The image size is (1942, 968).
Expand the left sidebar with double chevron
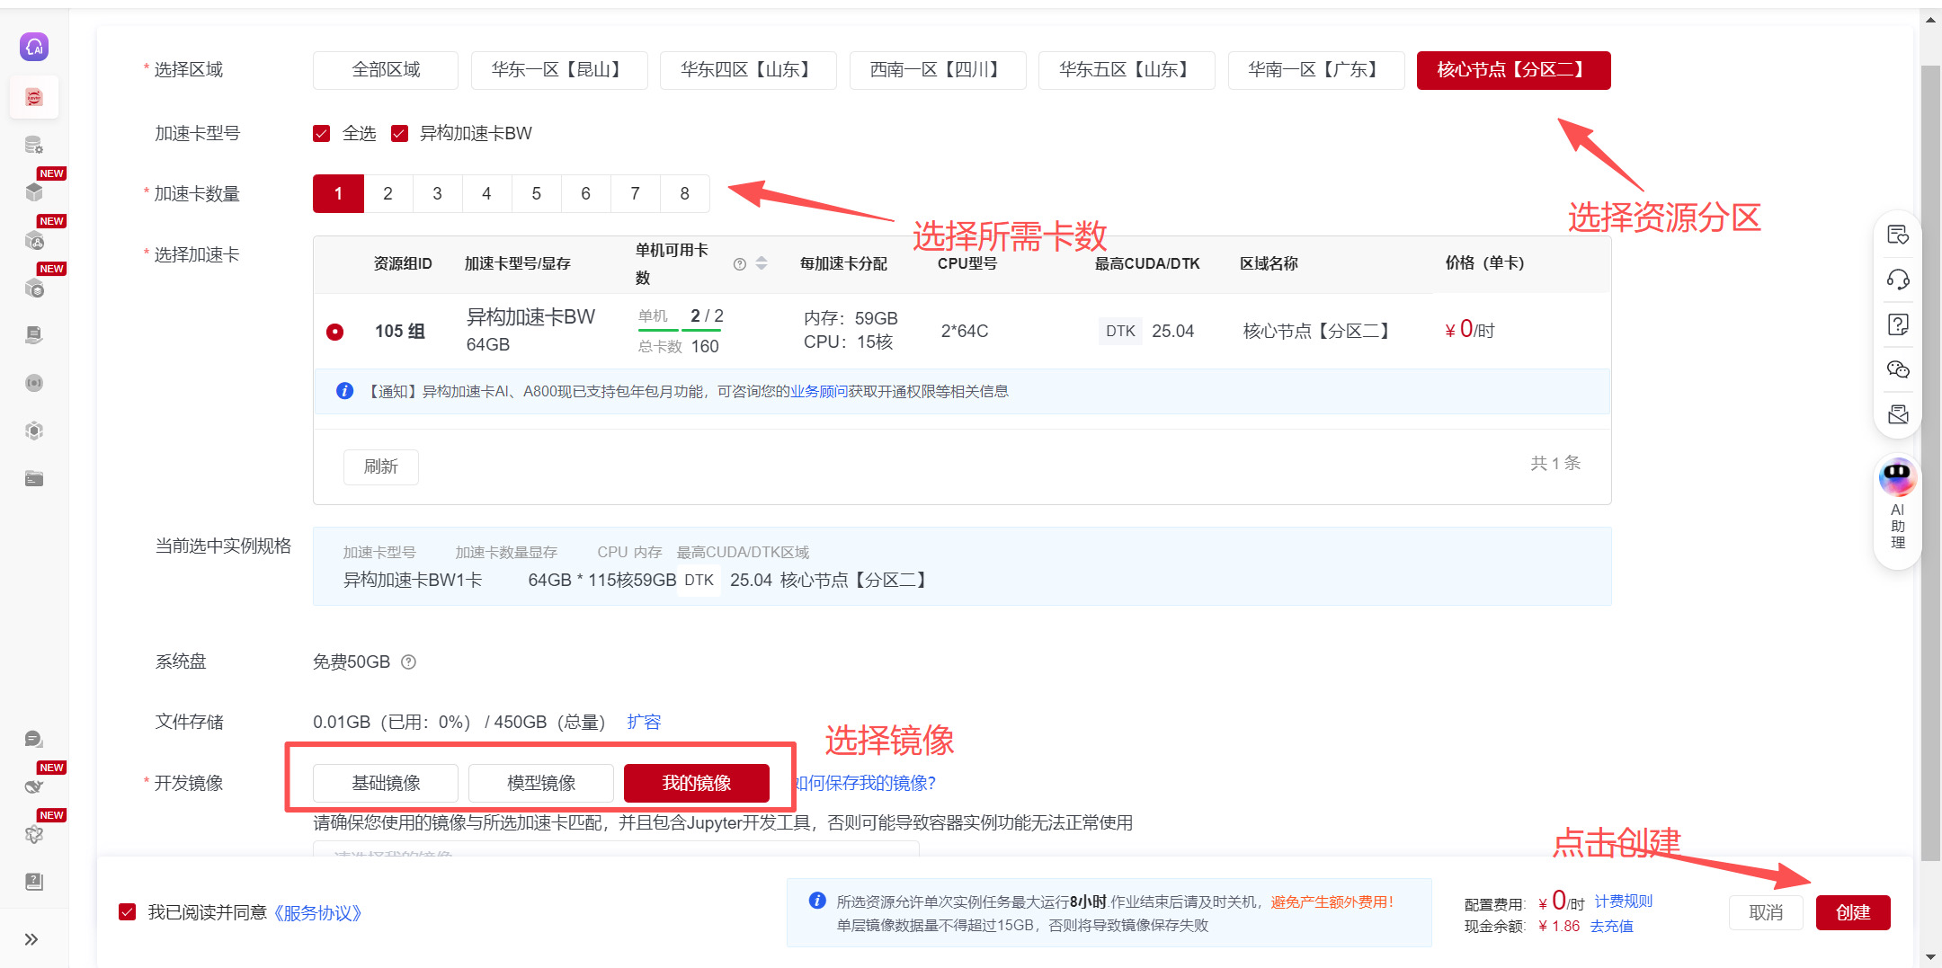(x=31, y=939)
